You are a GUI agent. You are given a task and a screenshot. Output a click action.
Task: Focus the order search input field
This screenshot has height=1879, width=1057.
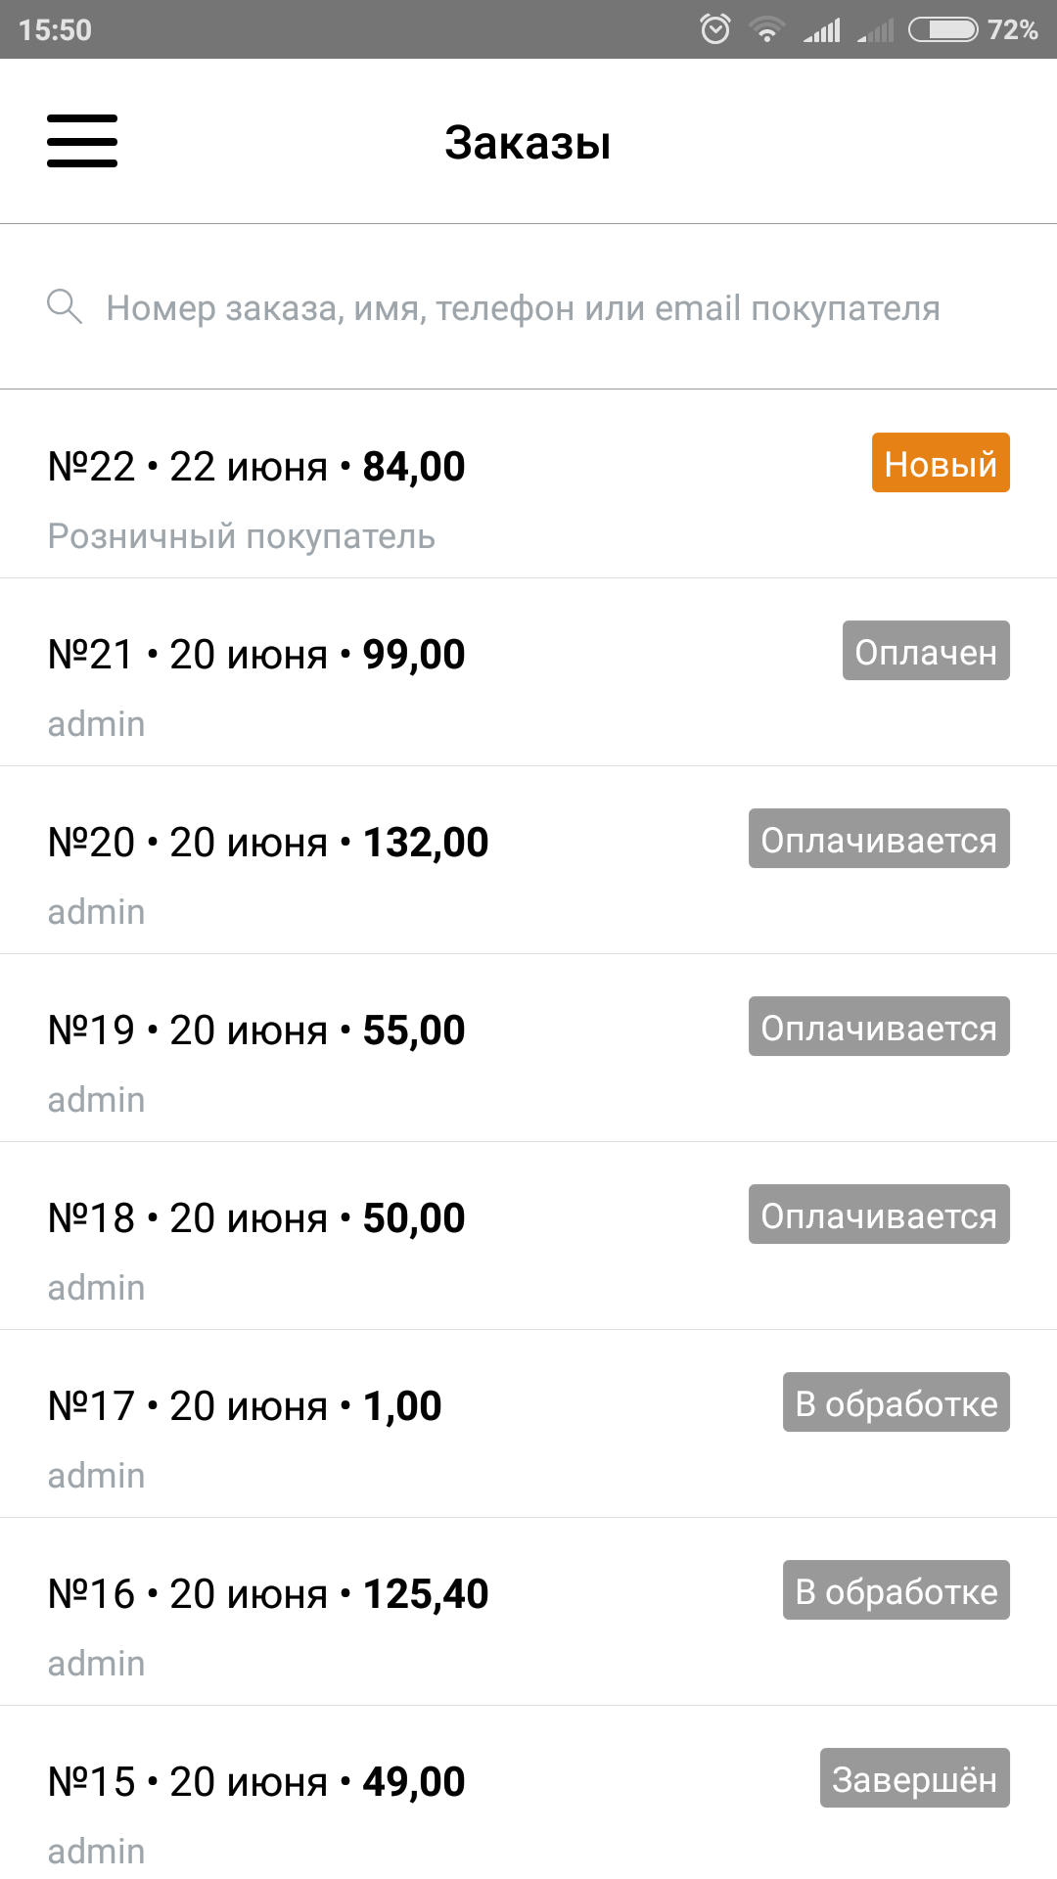point(523,308)
